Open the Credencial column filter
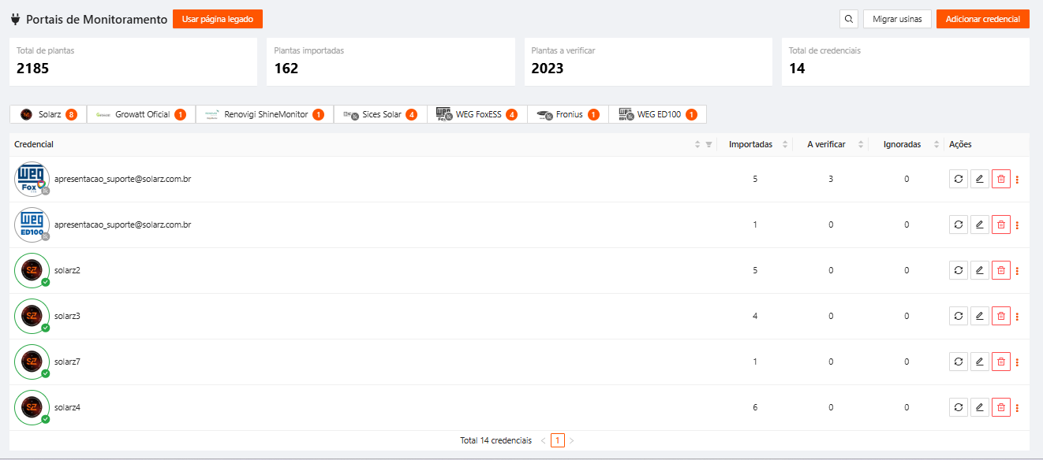Image resolution: width=1043 pixels, height=460 pixels. [708, 145]
